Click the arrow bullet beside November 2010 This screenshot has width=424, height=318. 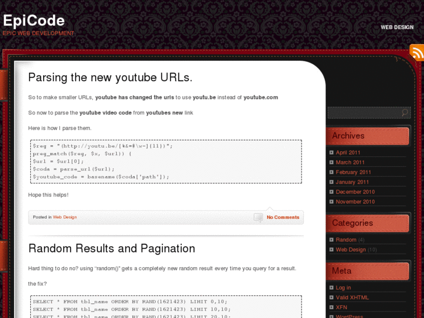pos(331,202)
